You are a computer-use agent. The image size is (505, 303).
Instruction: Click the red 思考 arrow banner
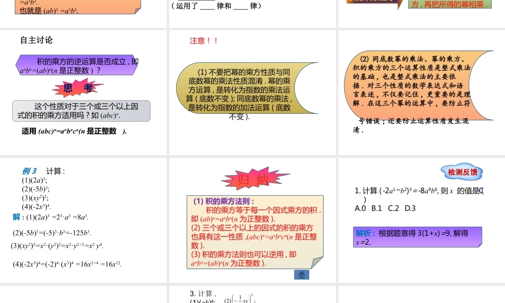(77, 87)
